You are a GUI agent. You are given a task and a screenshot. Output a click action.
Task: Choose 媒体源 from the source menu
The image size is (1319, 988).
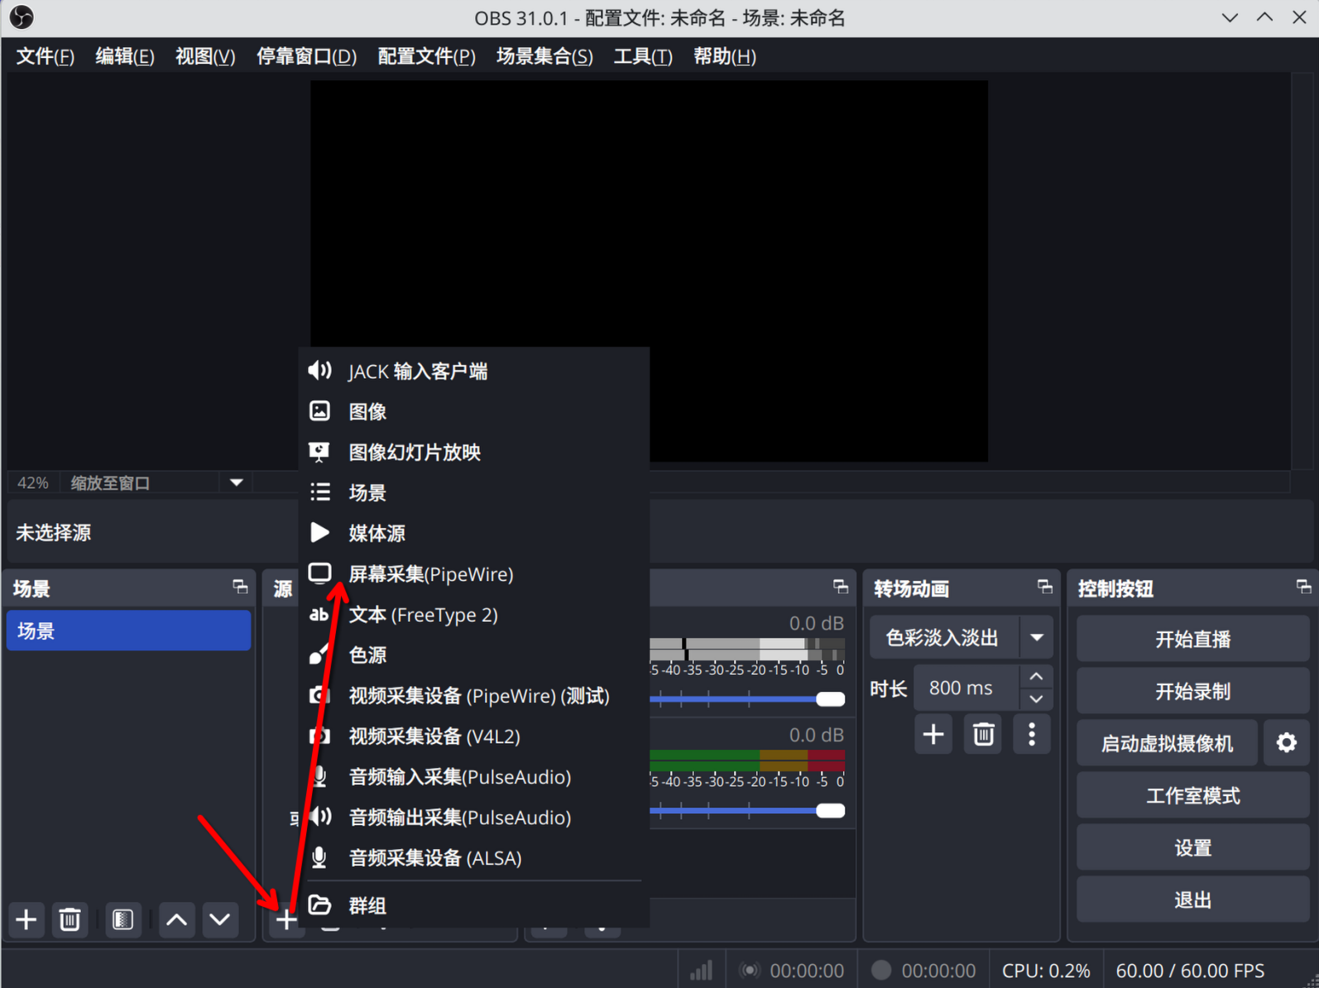point(473,534)
